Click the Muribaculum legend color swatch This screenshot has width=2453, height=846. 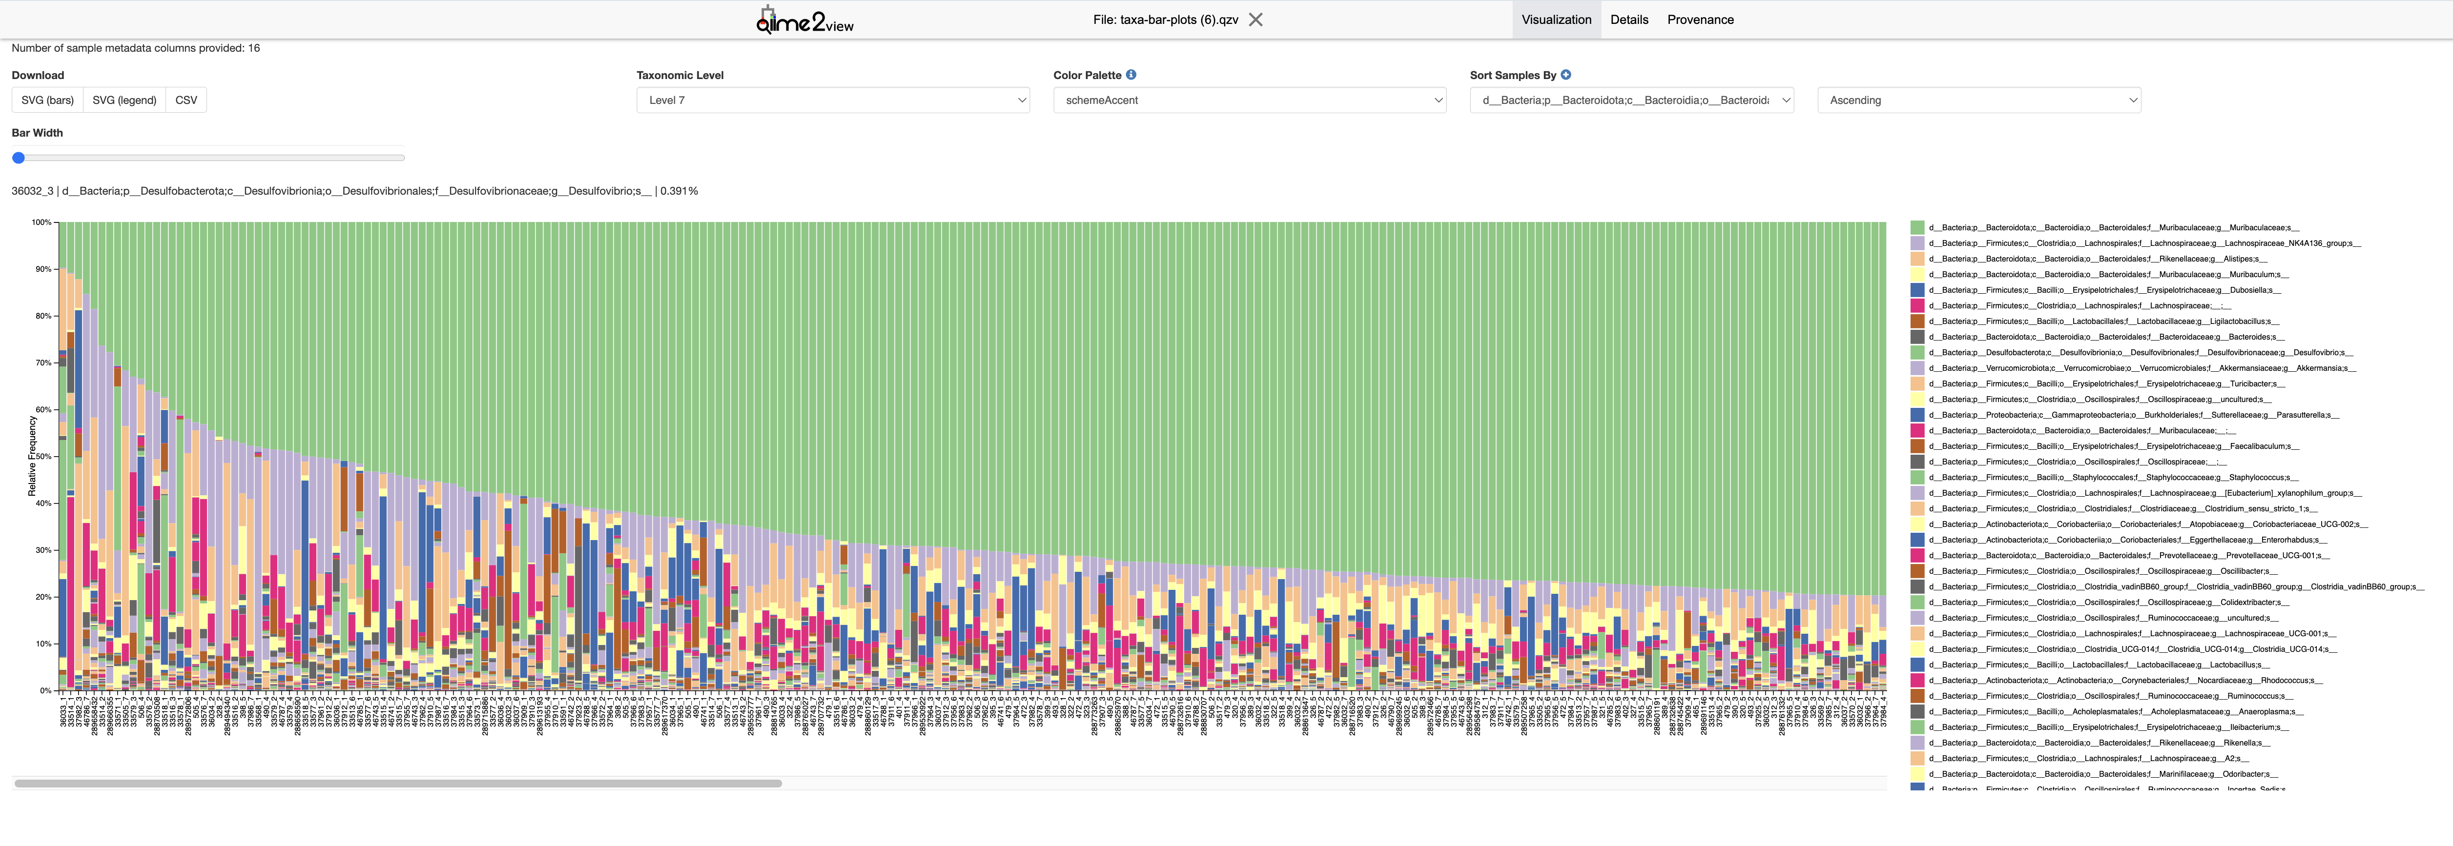pyautogui.click(x=1917, y=274)
